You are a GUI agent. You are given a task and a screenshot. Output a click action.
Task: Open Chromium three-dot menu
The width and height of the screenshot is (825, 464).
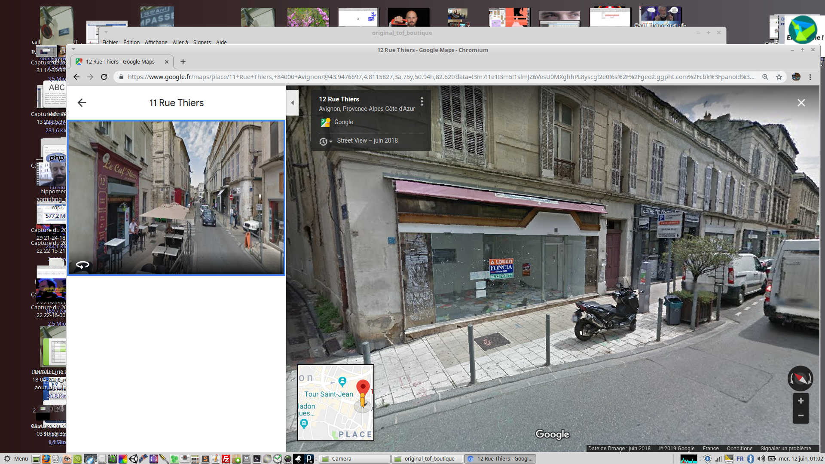[x=810, y=77]
